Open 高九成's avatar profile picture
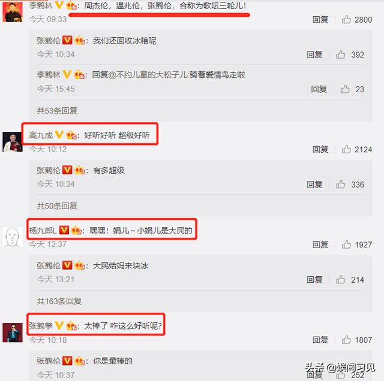The image size is (384, 381). (13, 142)
